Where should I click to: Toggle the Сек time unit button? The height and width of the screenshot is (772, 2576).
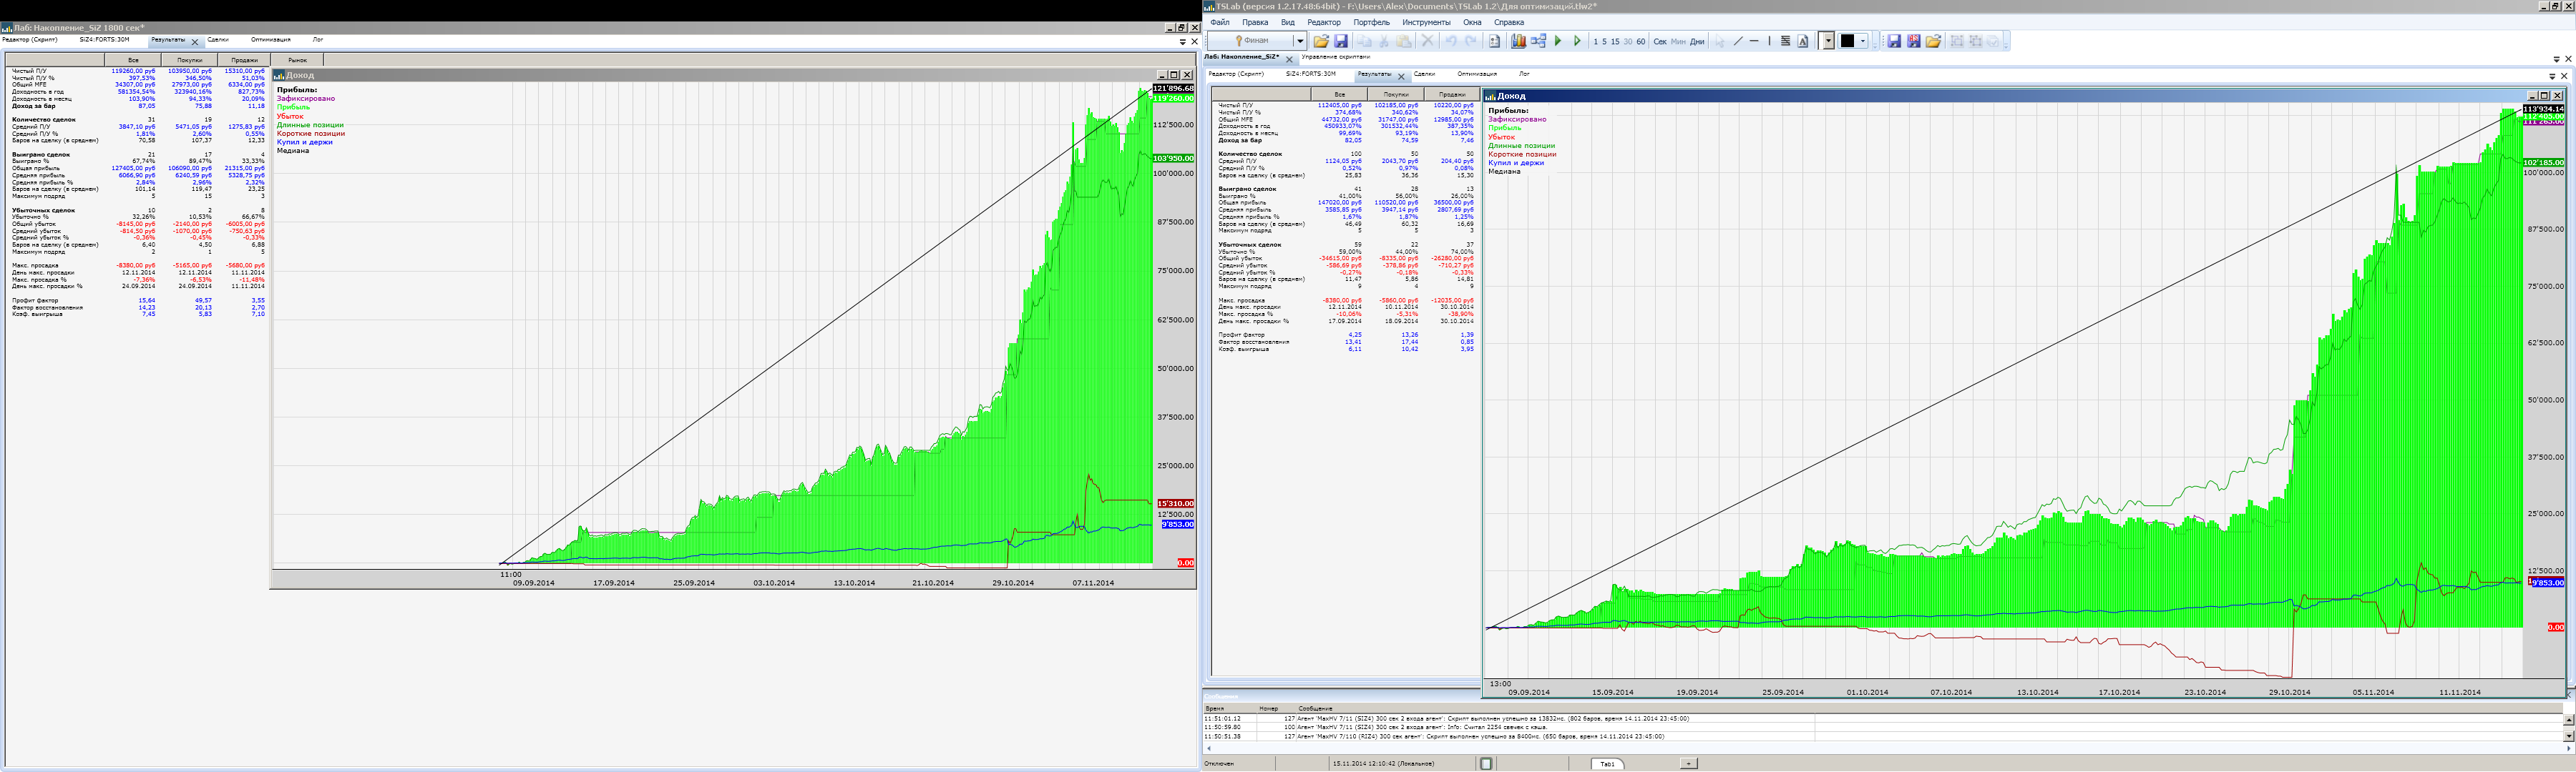click(x=1660, y=42)
